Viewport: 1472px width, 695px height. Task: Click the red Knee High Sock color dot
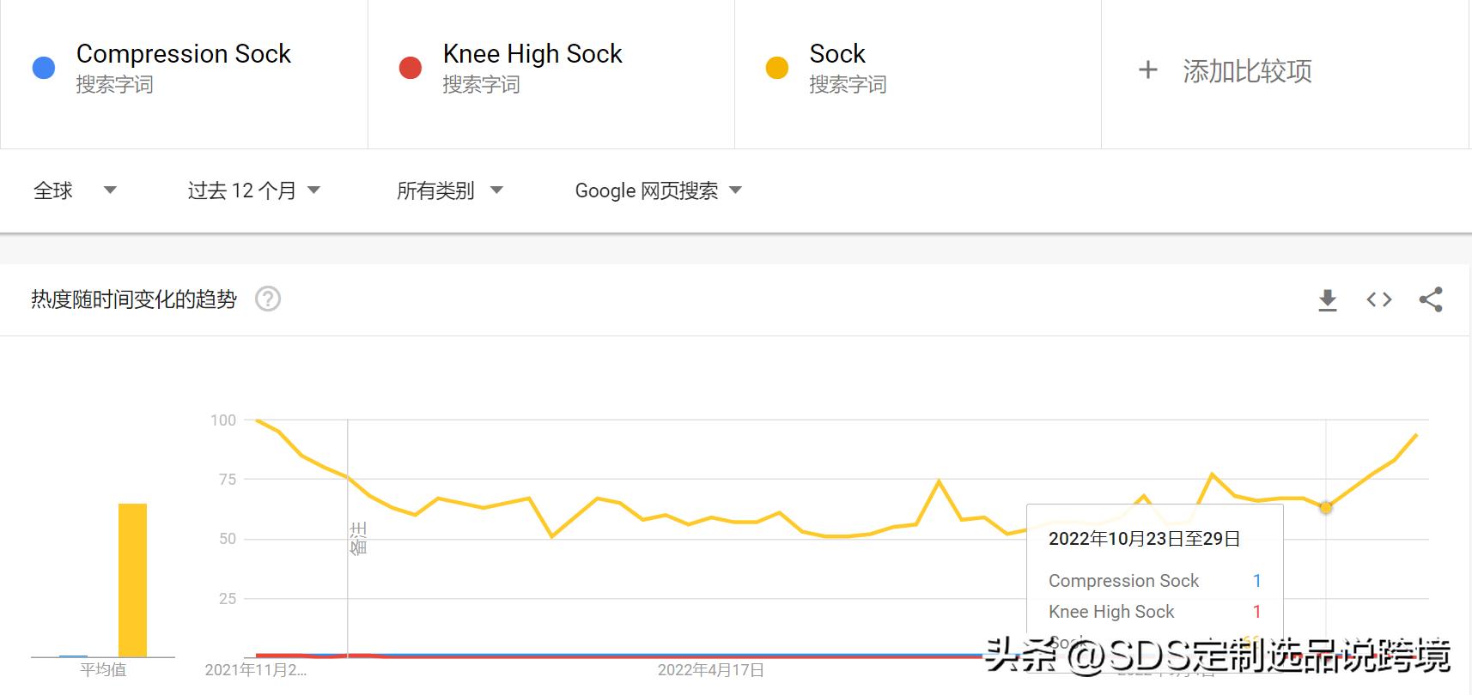click(x=410, y=67)
